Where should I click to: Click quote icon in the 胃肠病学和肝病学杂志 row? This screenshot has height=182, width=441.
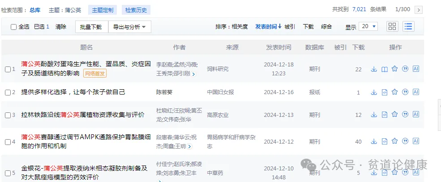coord(405,141)
